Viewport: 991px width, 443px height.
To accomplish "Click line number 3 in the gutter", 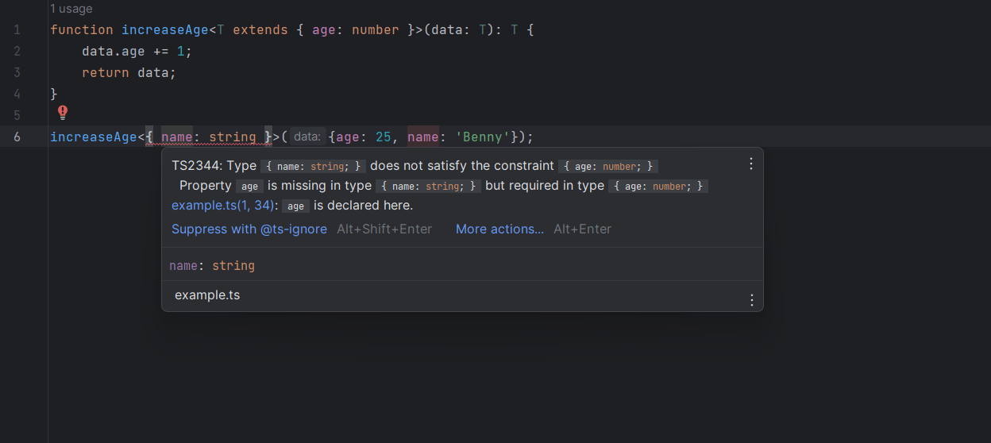I will 17,72.
